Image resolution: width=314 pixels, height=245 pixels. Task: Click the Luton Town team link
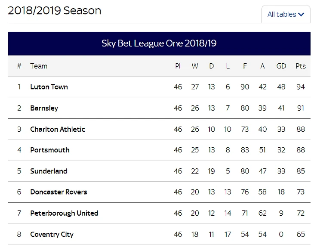coord(49,87)
